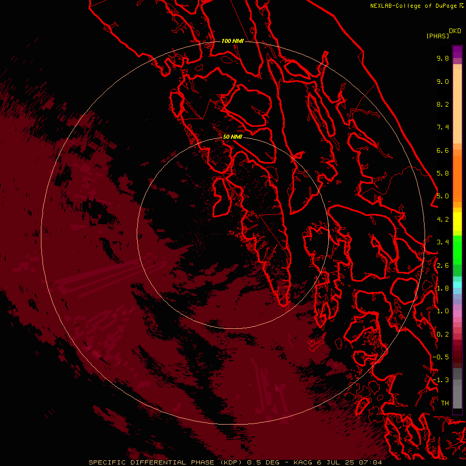The height and width of the screenshot is (466, 466).
Task: Click the SPECIFIC DIFFERENTIAL PHASE (KDP) title text
Action: pos(167,462)
